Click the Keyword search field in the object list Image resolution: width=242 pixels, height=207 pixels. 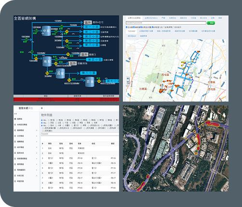(80, 134)
